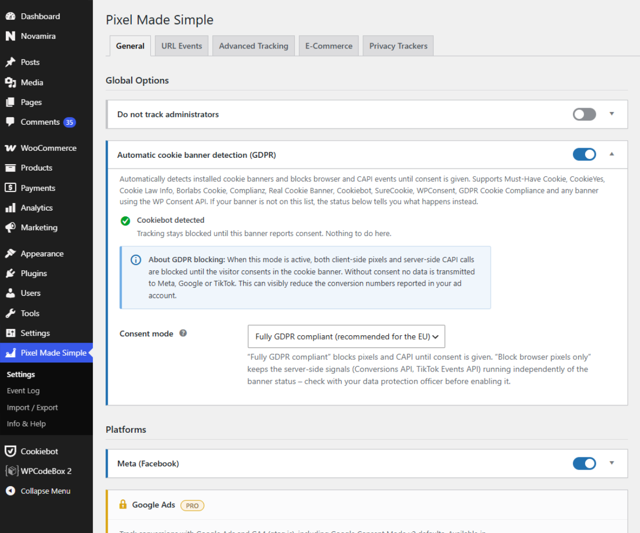Screen dimensions: 640x533
Task: Open Settings submenu under Pixel Made Simple
Action: pyautogui.click(x=21, y=375)
